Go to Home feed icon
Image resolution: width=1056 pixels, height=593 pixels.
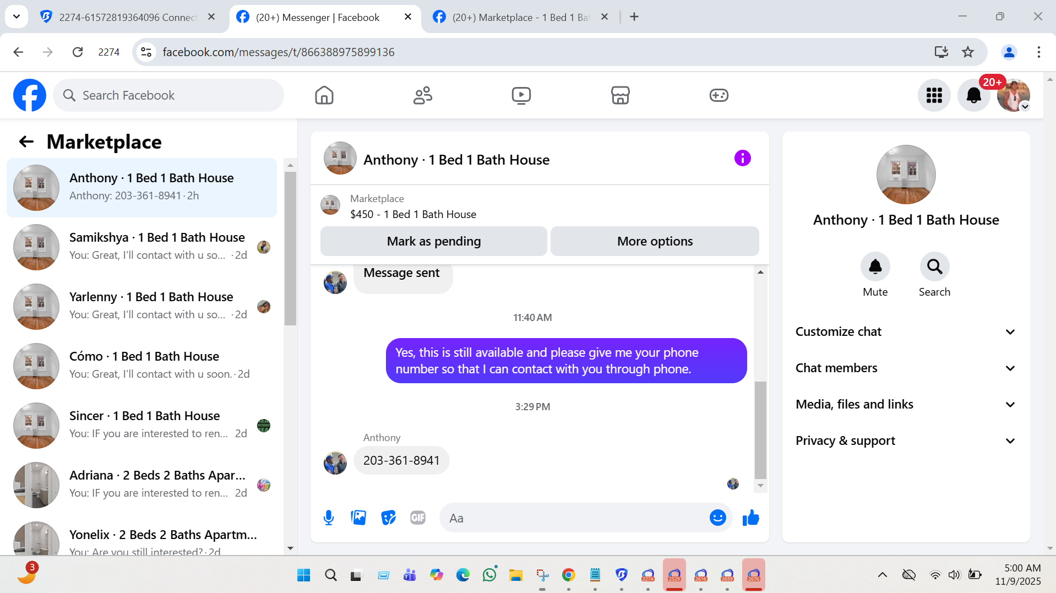pos(324,95)
